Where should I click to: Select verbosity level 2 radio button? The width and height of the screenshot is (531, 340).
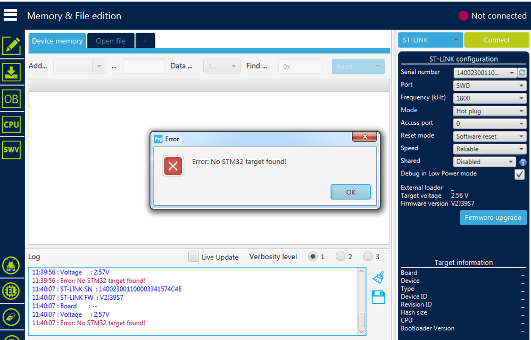(341, 257)
